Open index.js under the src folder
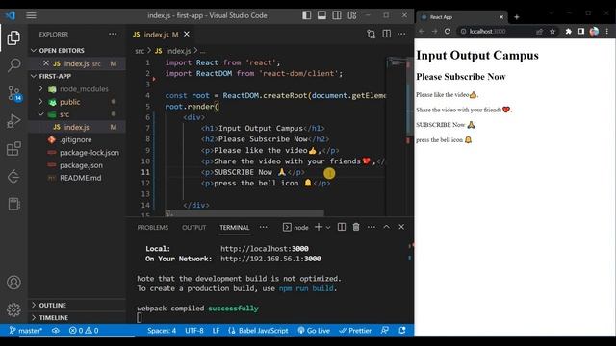Viewport: 616px width, 346px height. [77, 127]
